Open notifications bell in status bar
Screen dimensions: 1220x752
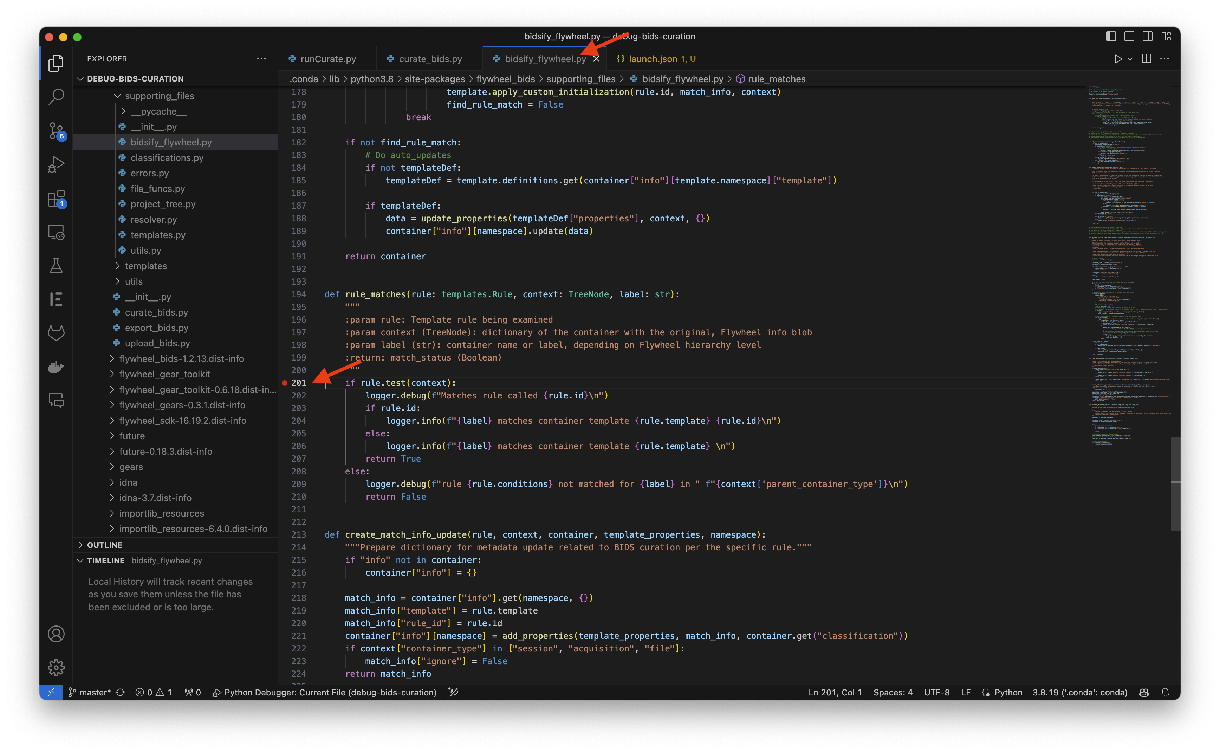coord(1165,692)
